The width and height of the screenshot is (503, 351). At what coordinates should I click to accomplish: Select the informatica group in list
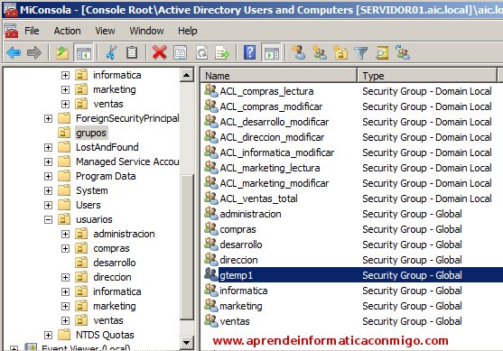[244, 291]
